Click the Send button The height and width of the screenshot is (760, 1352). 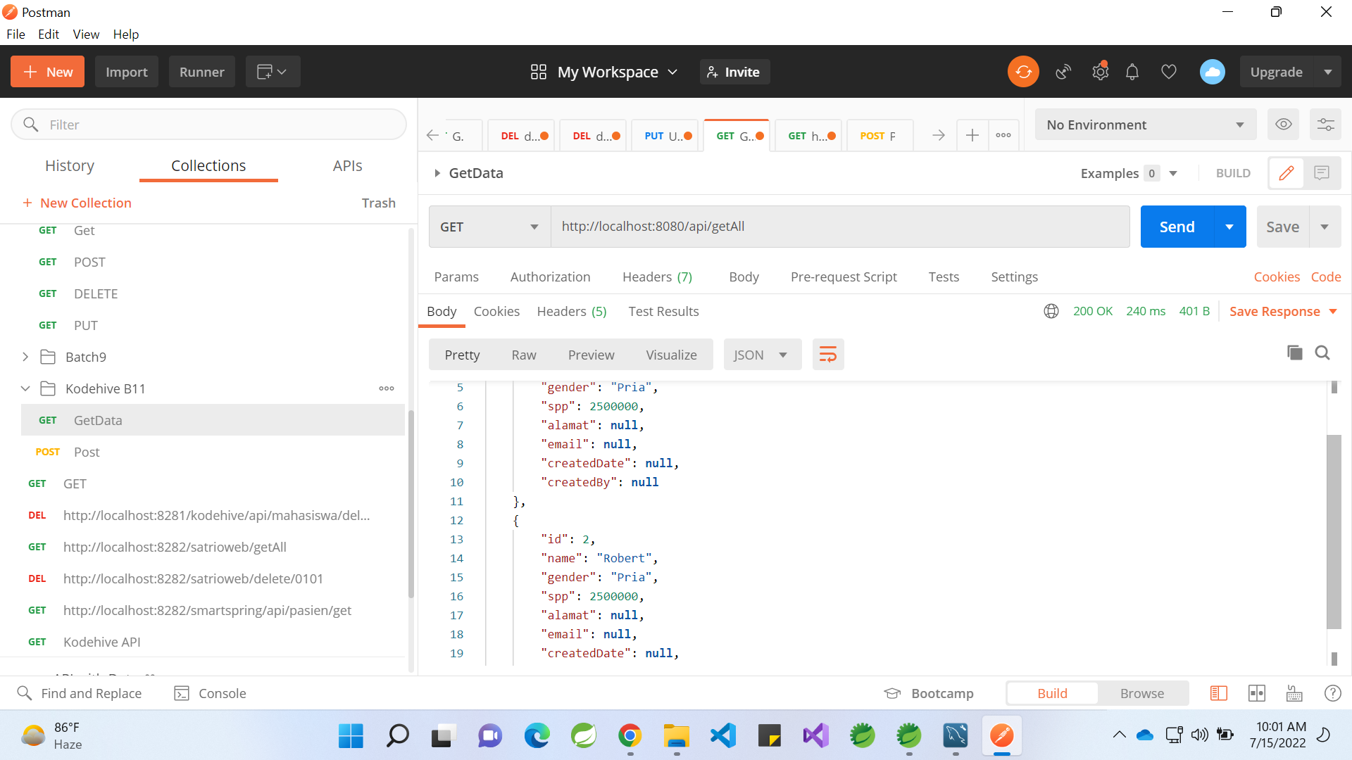pos(1176,226)
